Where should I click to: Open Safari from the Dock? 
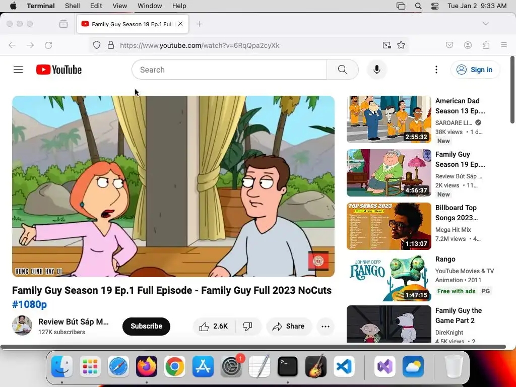[118, 366]
